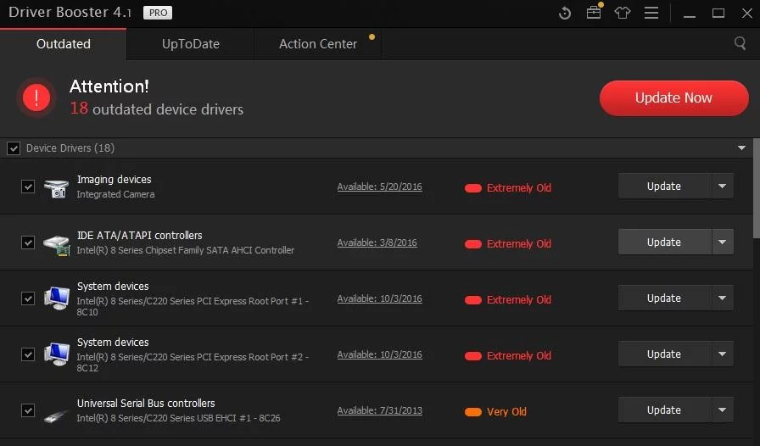Click the Integrated Camera device icon
This screenshot has height=446, width=760.
[56, 187]
